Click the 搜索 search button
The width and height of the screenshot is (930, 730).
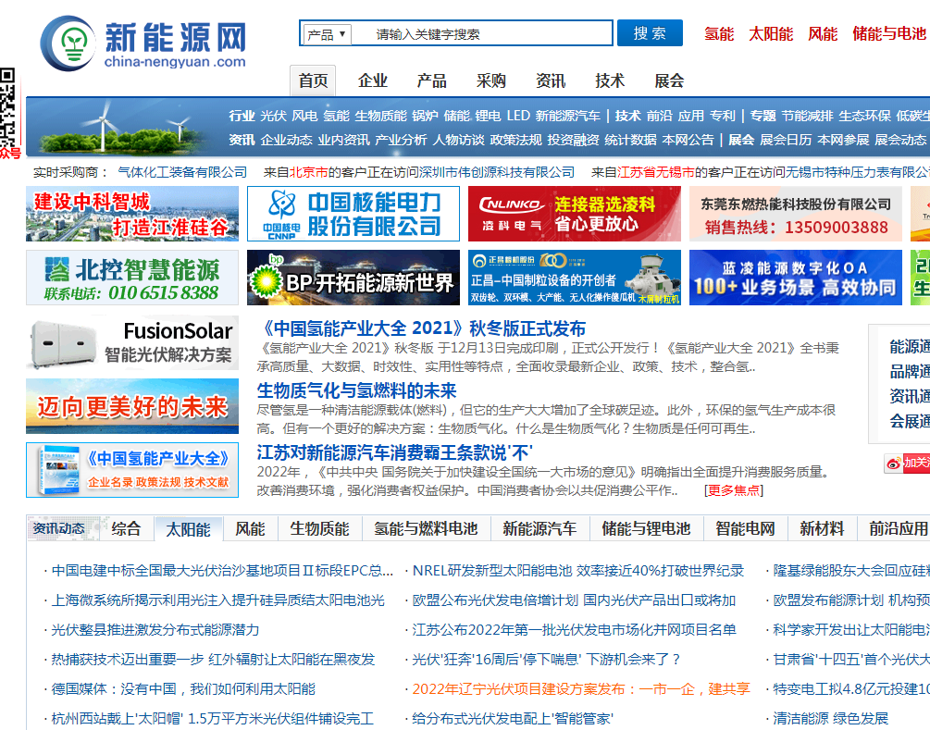[650, 33]
